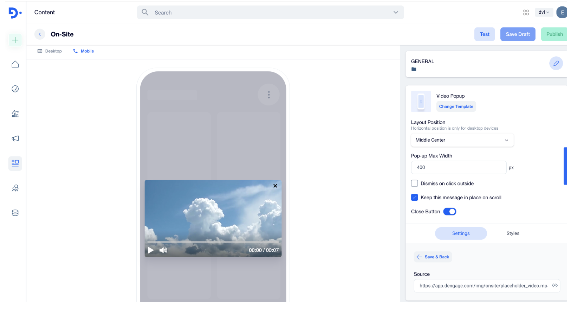Open the analytics chart icon in sidebar
The height and width of the screenshot is (329, 584).
pyautogui.click(x=15, y=114)
